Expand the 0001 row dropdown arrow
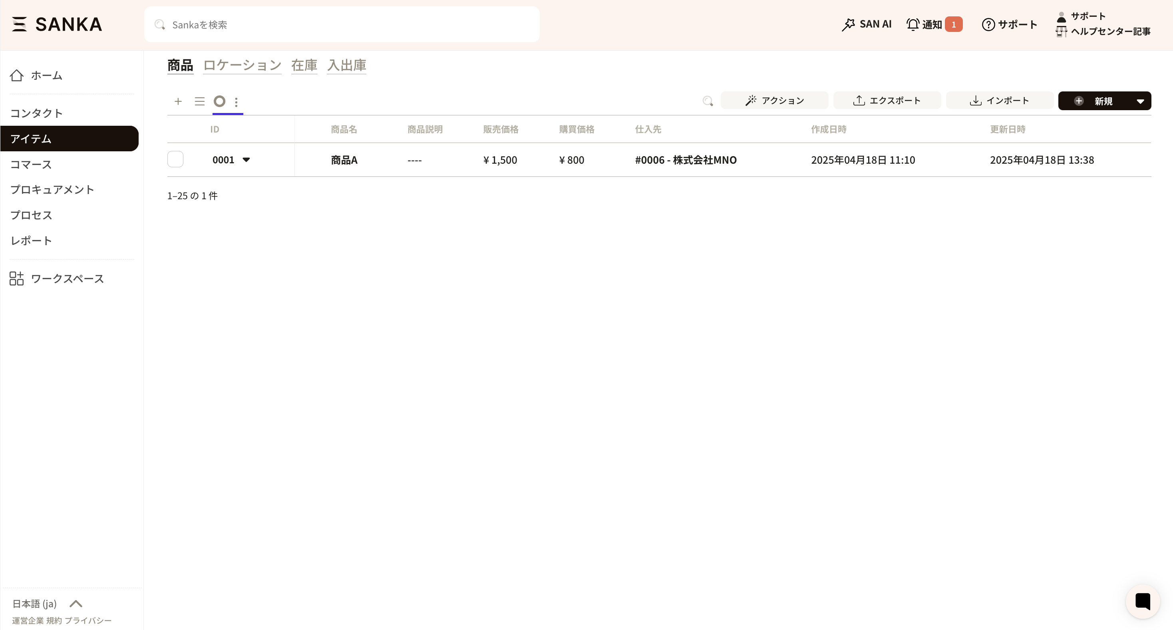Image resolution: width=1173 pixels, height=630 pixels. tap(246, 160)
